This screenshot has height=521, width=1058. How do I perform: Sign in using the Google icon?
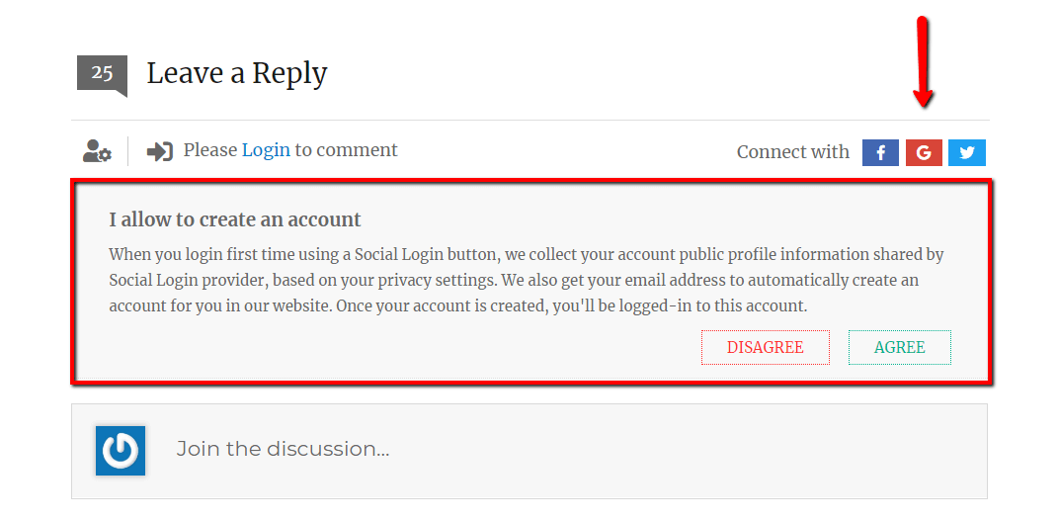point(924,152)
